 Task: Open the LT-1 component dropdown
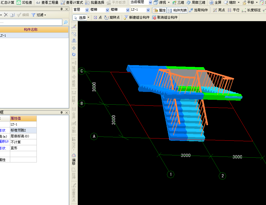pos(148,10)
